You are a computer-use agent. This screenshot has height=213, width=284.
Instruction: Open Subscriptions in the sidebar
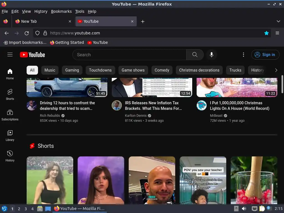10,115
